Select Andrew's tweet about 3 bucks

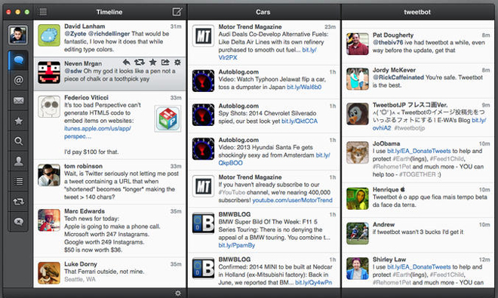pyautogui.click(x=418, y=235)
